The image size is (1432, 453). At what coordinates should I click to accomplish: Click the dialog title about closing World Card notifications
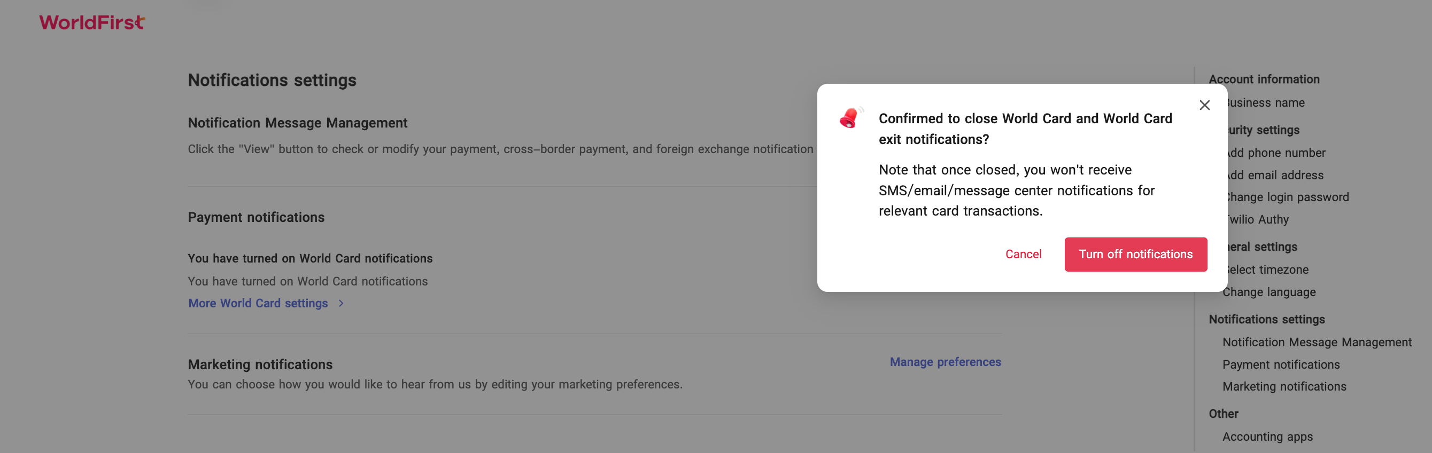(x=1025, y=129)
